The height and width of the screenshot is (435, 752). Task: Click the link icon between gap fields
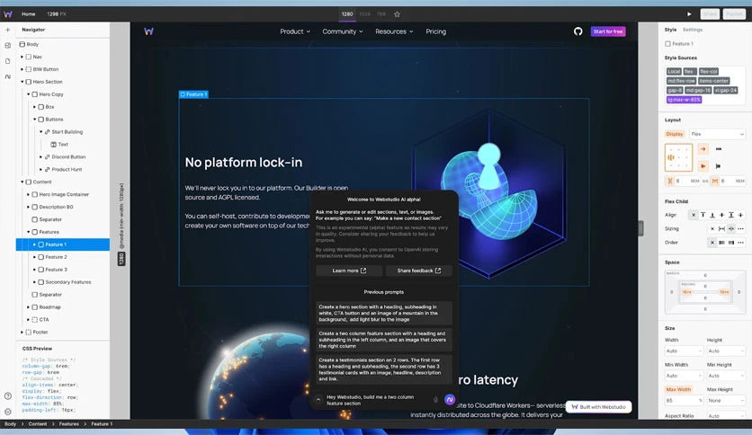point(705,181)
